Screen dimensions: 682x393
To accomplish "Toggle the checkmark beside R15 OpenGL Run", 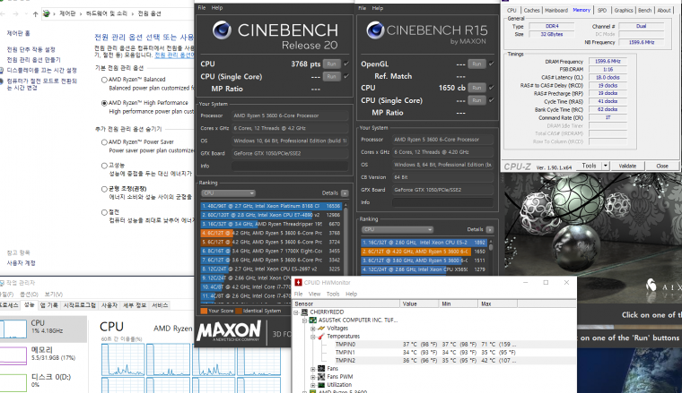I will 492,64.
